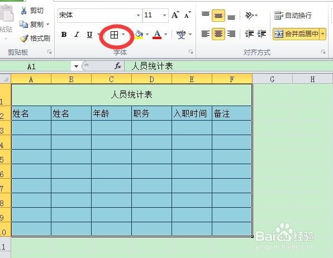Select row 3 header
The width and height of the screenshot is (333, 258).
(x=6, y=128)
